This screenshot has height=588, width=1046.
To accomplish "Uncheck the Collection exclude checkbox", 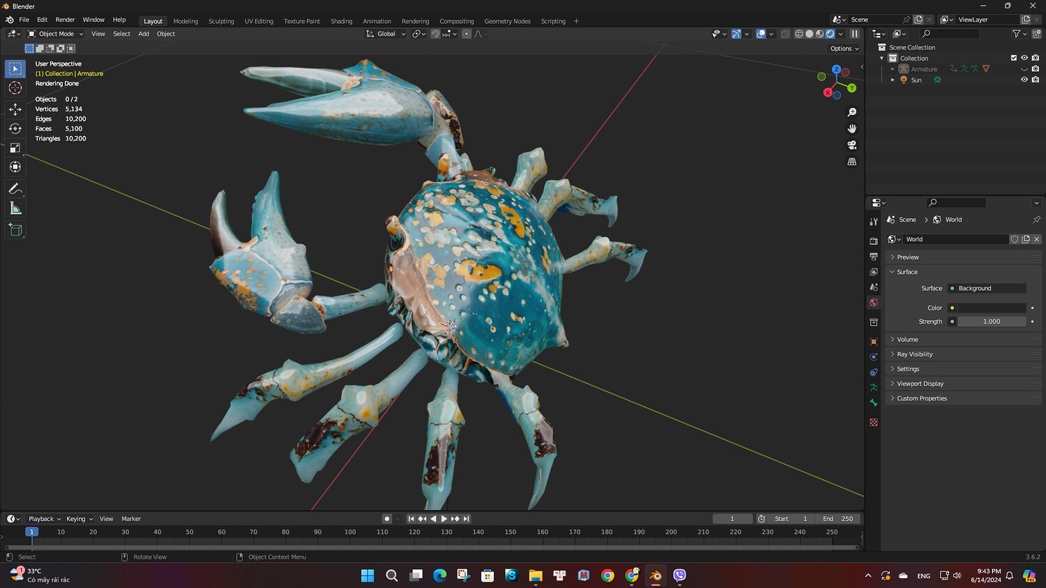I will (x=1014, y=58).
